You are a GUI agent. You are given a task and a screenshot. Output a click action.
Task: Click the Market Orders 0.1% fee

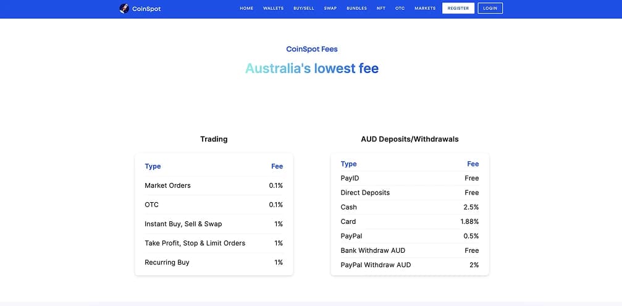pyautogui.click(x=275, y=185)
